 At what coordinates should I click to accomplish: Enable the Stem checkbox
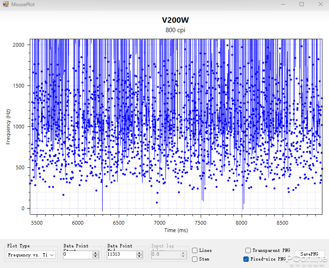pyautogui.click(x=195, y=259)
